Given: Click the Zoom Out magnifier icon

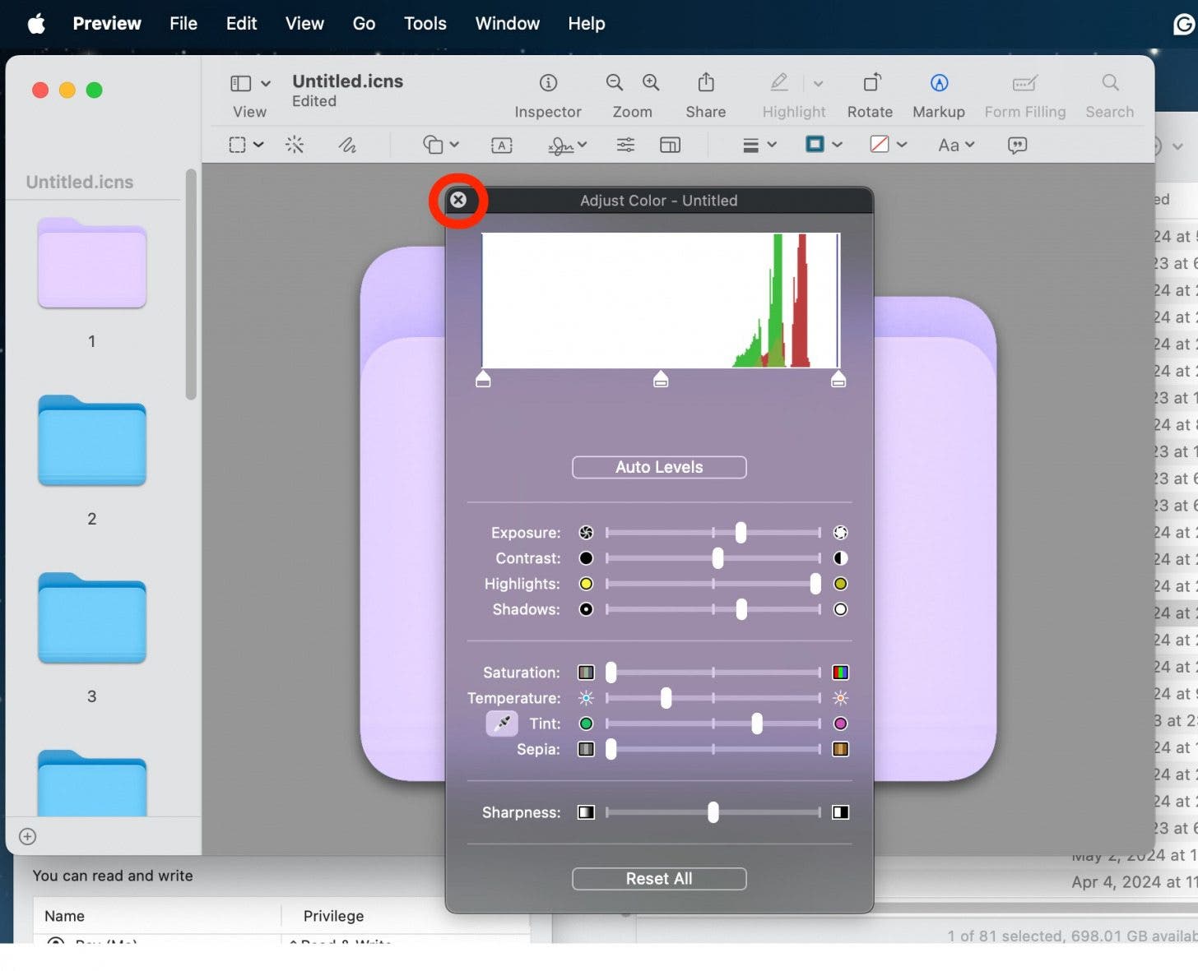Looking at the screenshot, I should click(614, 83).
